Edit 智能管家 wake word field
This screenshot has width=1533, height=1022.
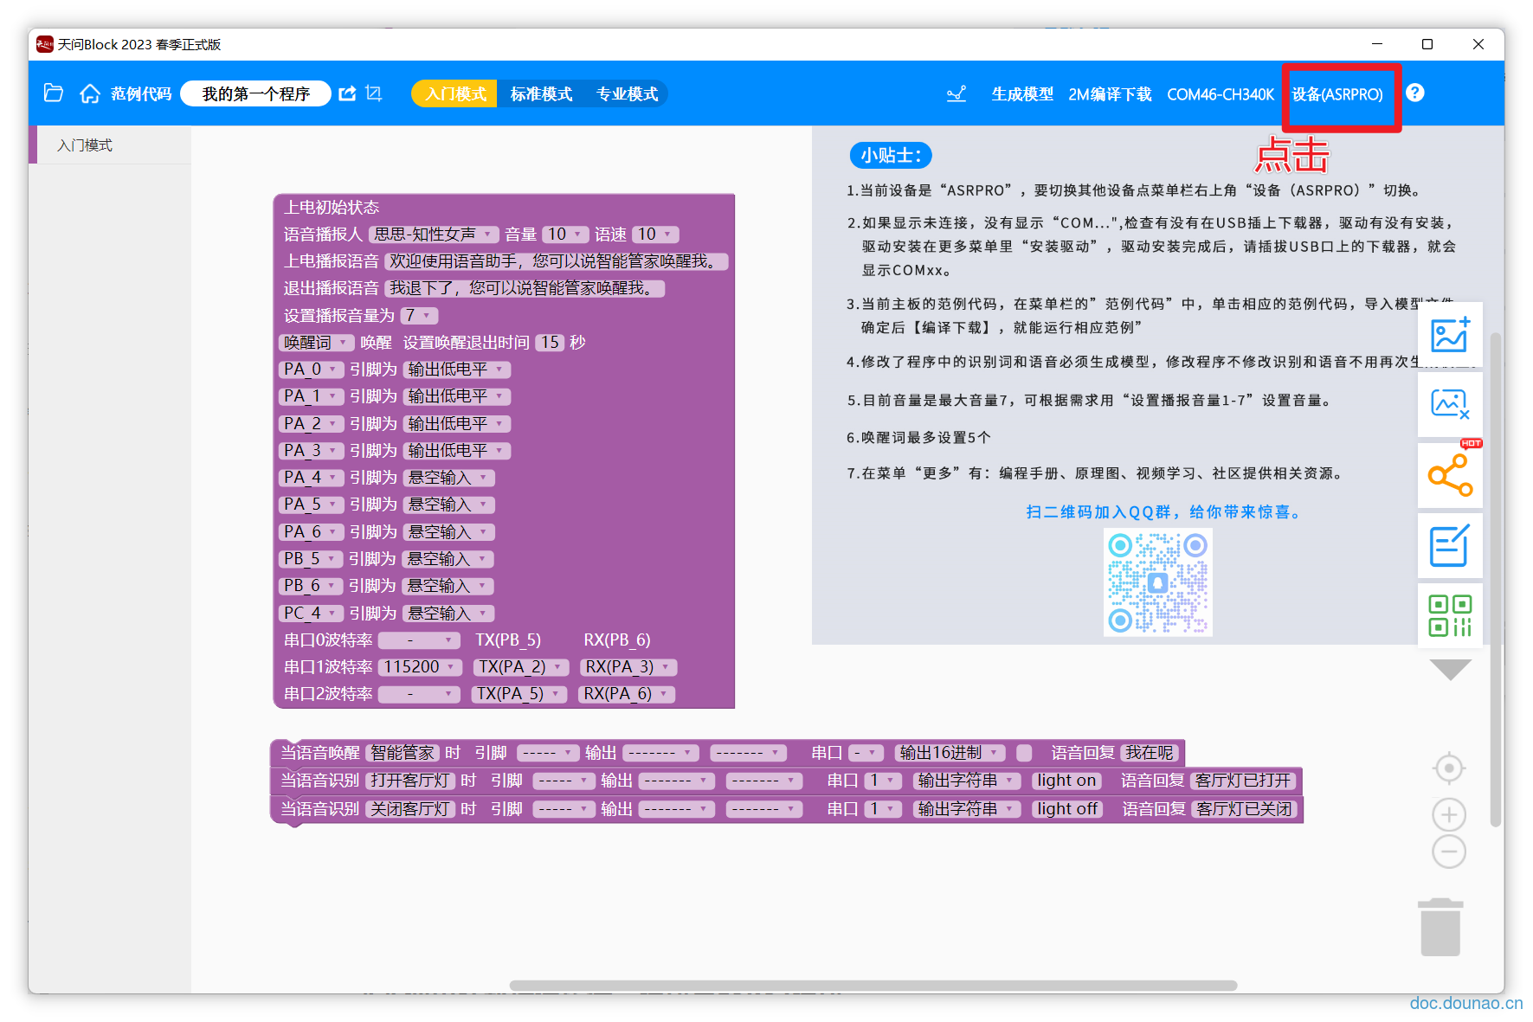pyautogui.click(x=403, y=753)
